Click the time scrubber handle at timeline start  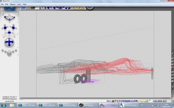pyautogui.click(x=21, y=99)
